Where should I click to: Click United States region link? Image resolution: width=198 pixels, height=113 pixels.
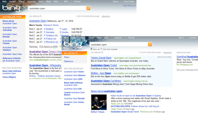129,1
